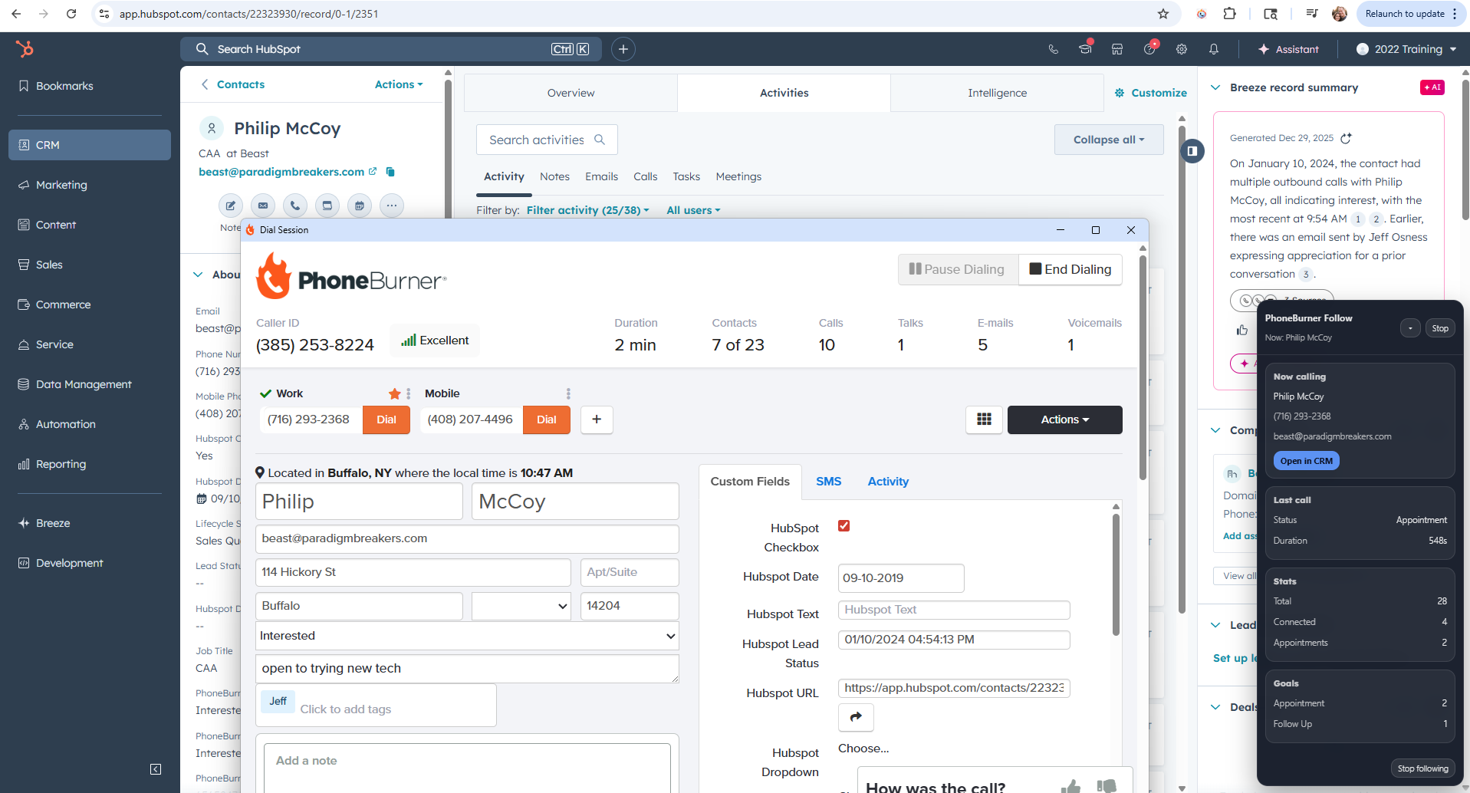Screen dimensions: 1470x793
Task: Create a note using the pencil icon
Action: tap(231, 206)
